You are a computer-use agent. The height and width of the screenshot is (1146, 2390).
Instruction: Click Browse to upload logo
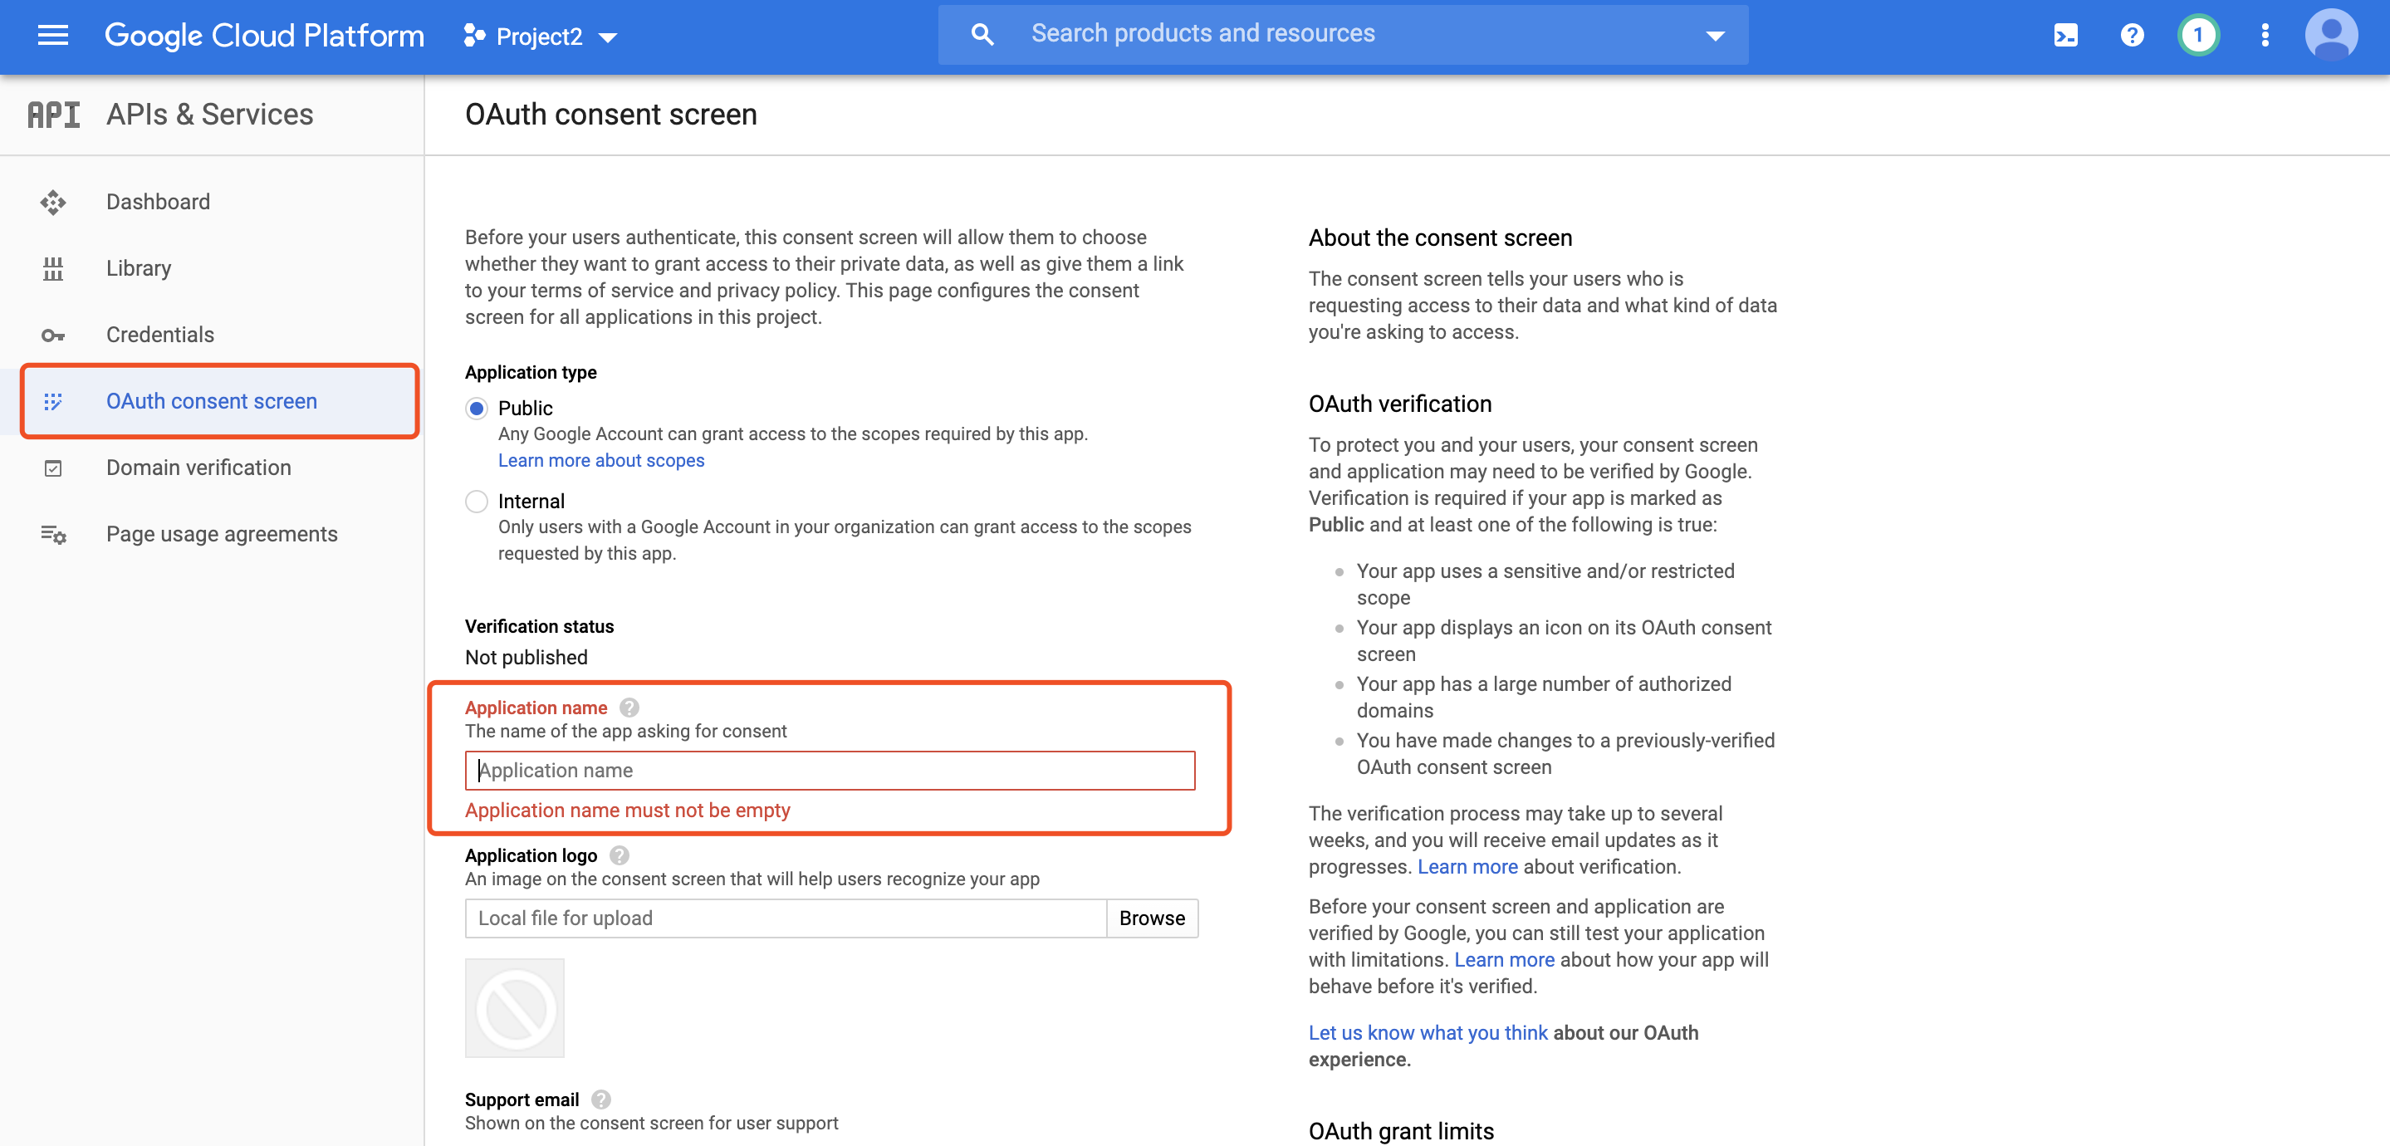[x=1151, y=918]
